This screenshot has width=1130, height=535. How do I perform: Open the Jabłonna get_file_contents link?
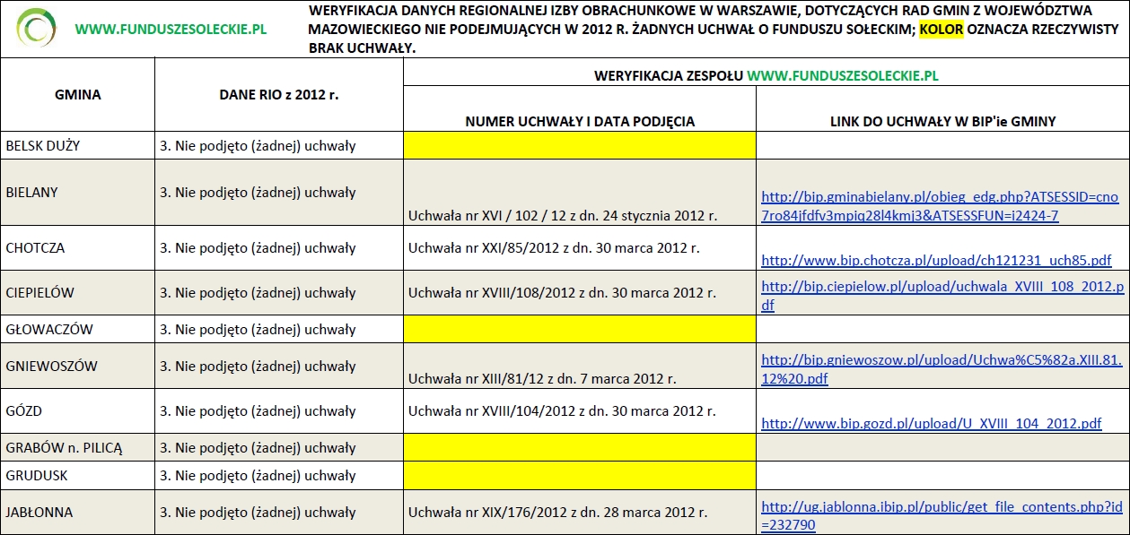point(941,516)
